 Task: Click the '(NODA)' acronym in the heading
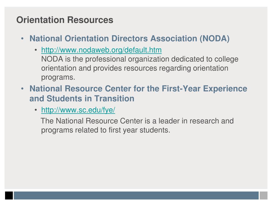click(x=215, y=39)
